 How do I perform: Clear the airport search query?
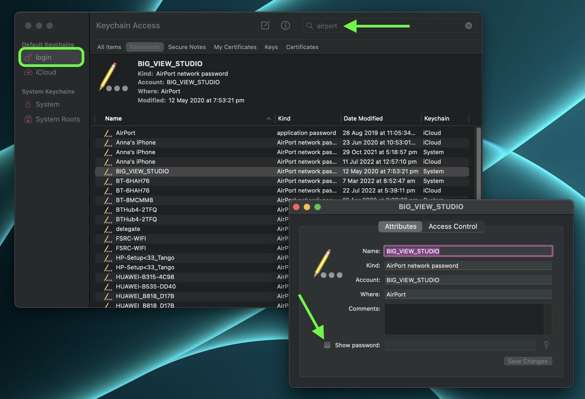(468, 26)
